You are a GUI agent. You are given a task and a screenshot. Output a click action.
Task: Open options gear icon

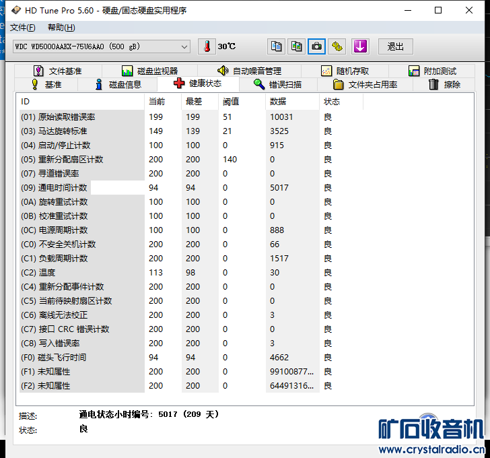(337, 46)
